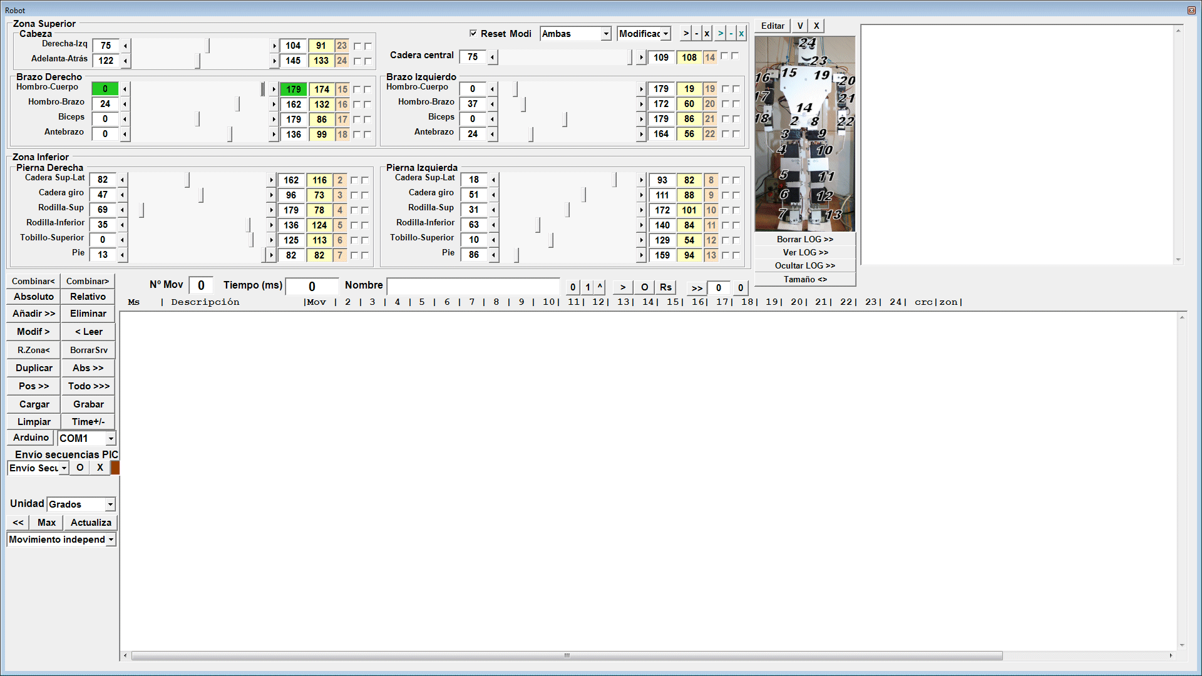
Task: Open the Ambas dropdown
Action: click(606, 34)
